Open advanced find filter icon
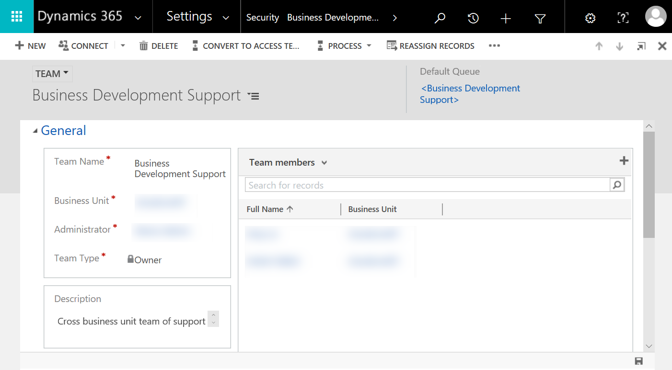 pyautogui.click(x=540, y=18)
